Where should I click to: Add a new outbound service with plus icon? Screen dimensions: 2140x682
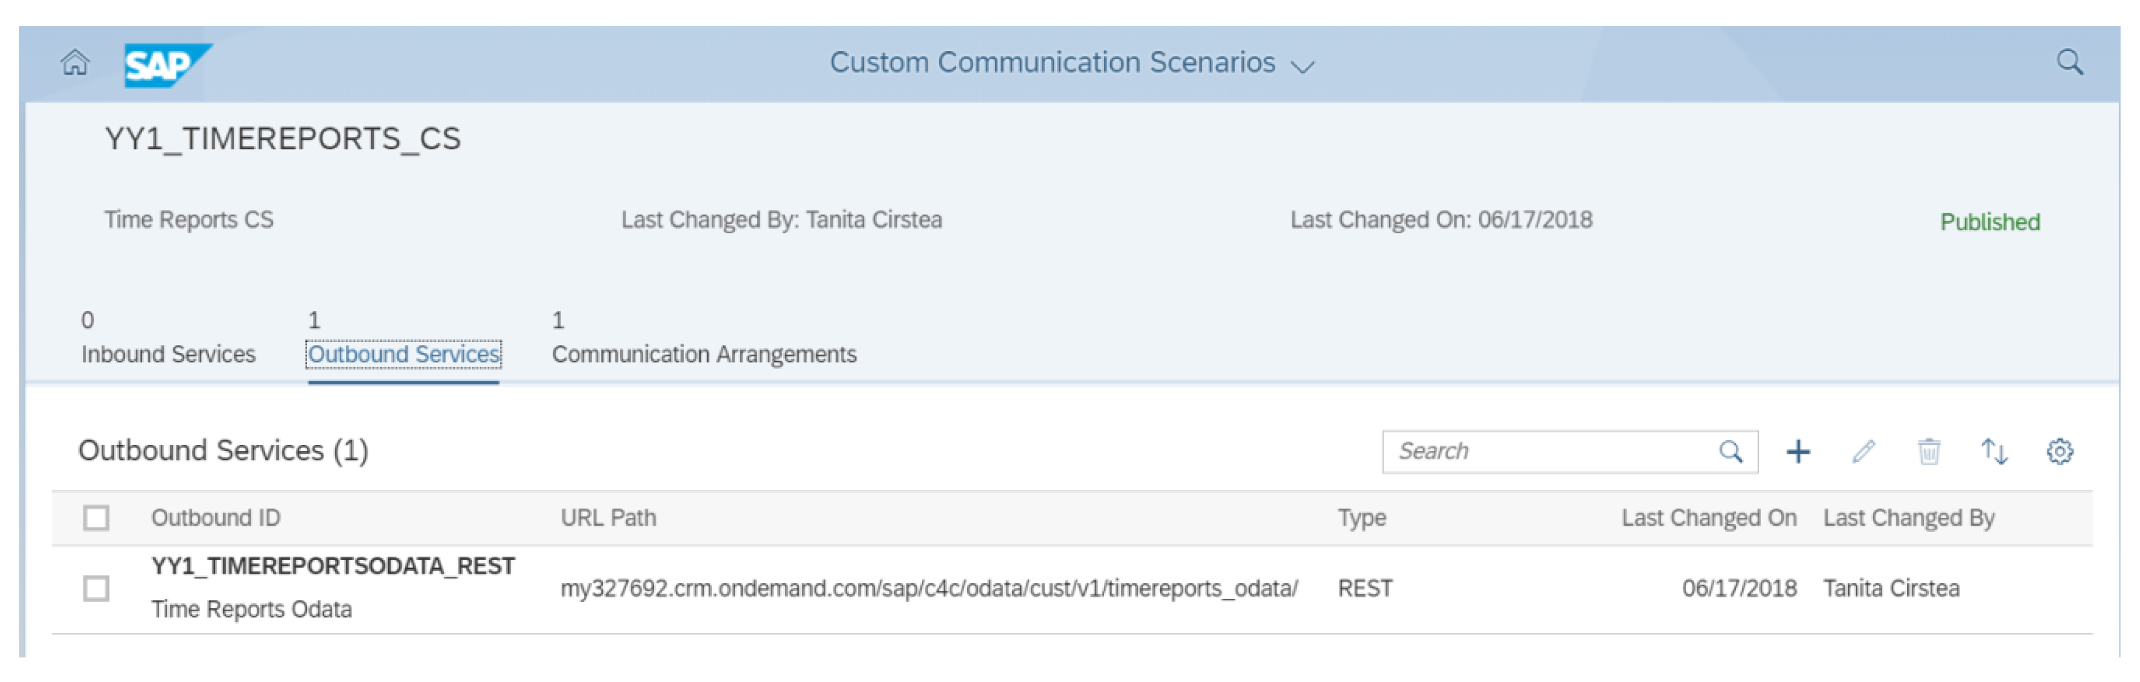pos(1798,452)
